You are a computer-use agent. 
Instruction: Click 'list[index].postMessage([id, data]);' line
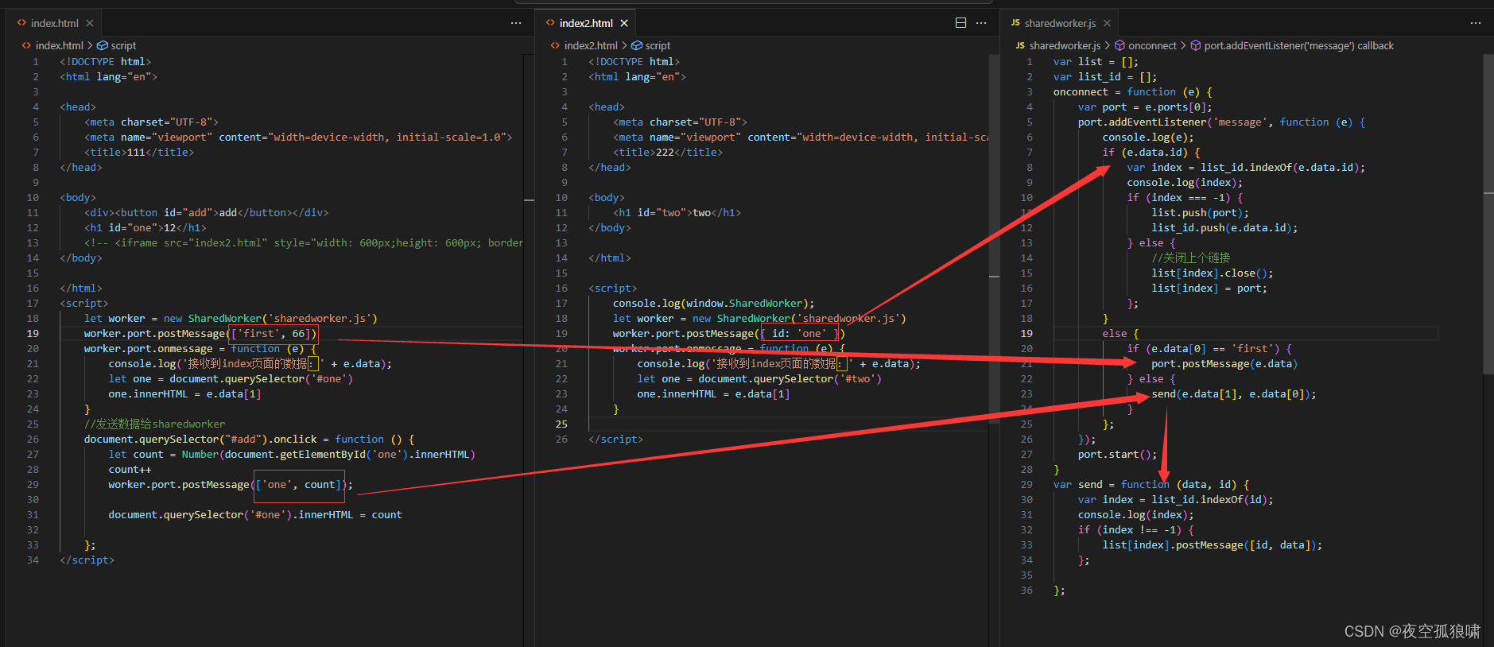click(x=1213, y=544)
